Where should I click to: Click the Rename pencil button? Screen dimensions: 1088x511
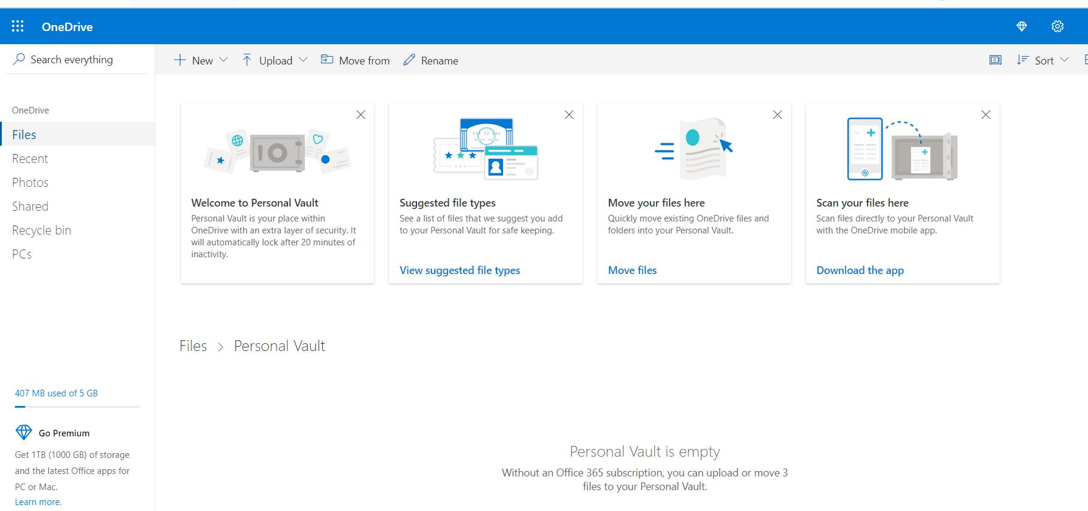click(431, 60)
